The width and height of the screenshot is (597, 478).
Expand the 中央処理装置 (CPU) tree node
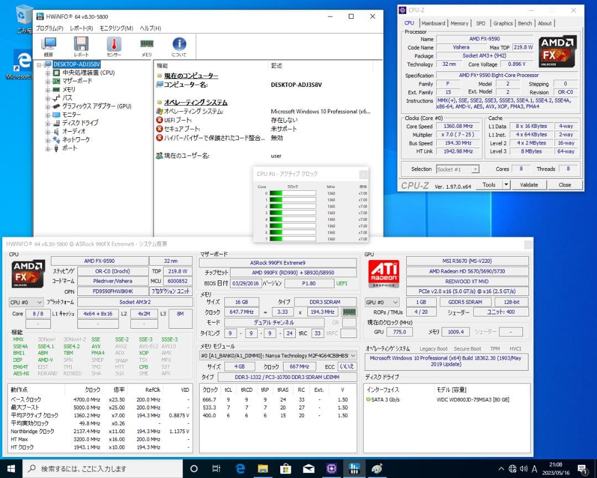pyautogui.click(x=48, y=72)
